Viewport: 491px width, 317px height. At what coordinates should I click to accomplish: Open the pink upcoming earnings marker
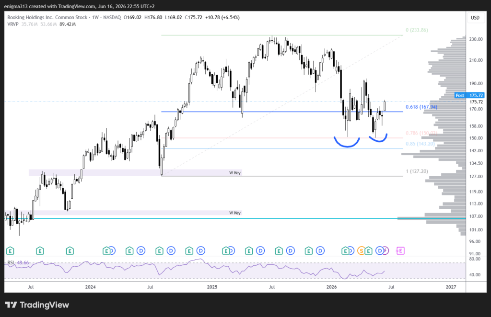400,250
